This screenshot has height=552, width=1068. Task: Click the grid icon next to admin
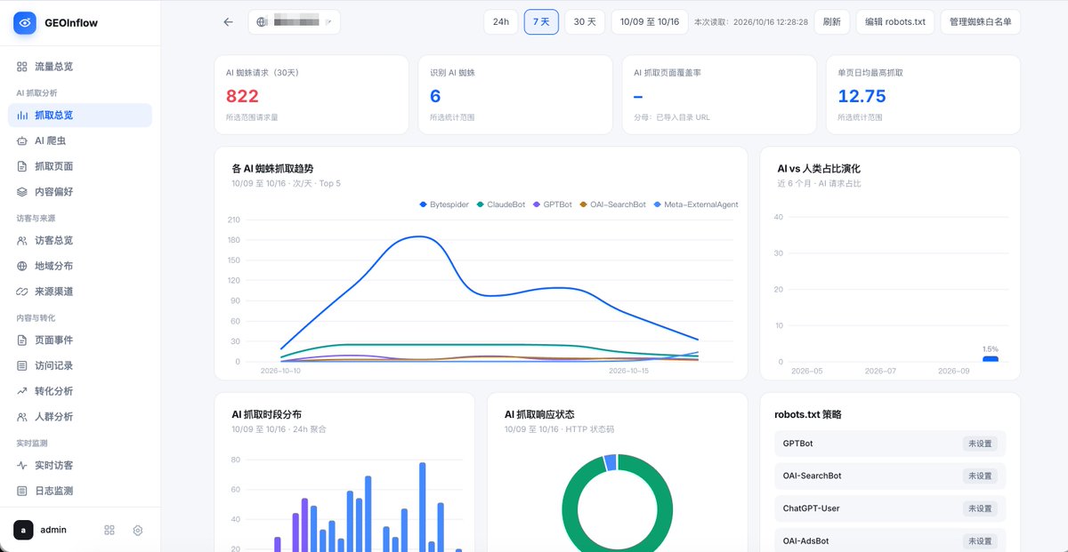click(109, 530)
